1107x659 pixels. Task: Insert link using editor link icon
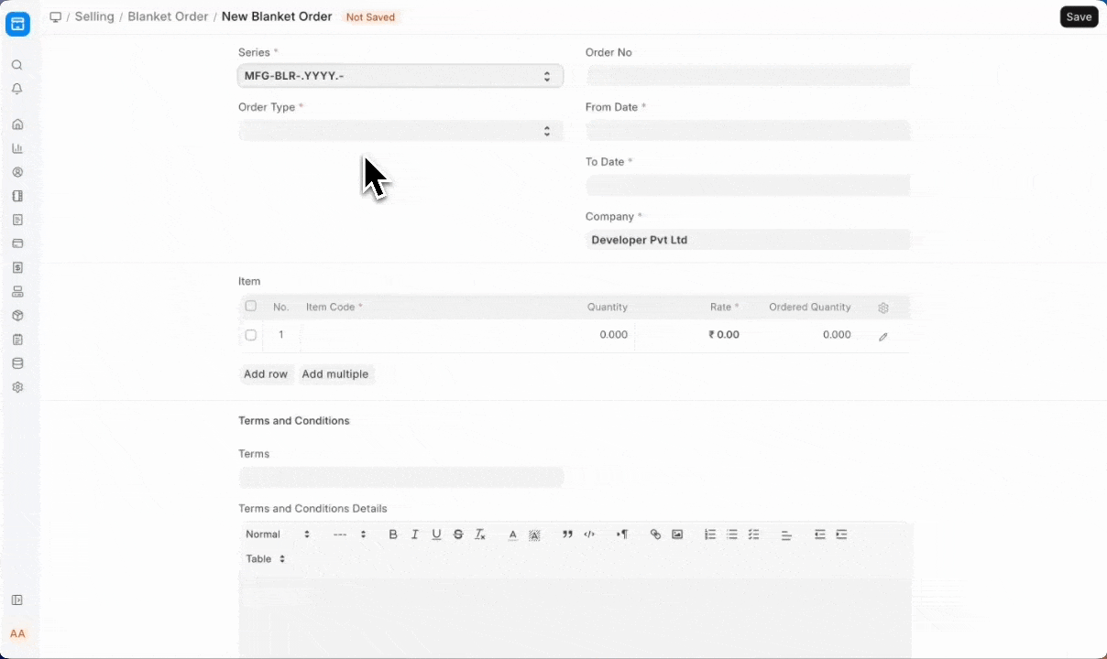click(x=655, y=535)
